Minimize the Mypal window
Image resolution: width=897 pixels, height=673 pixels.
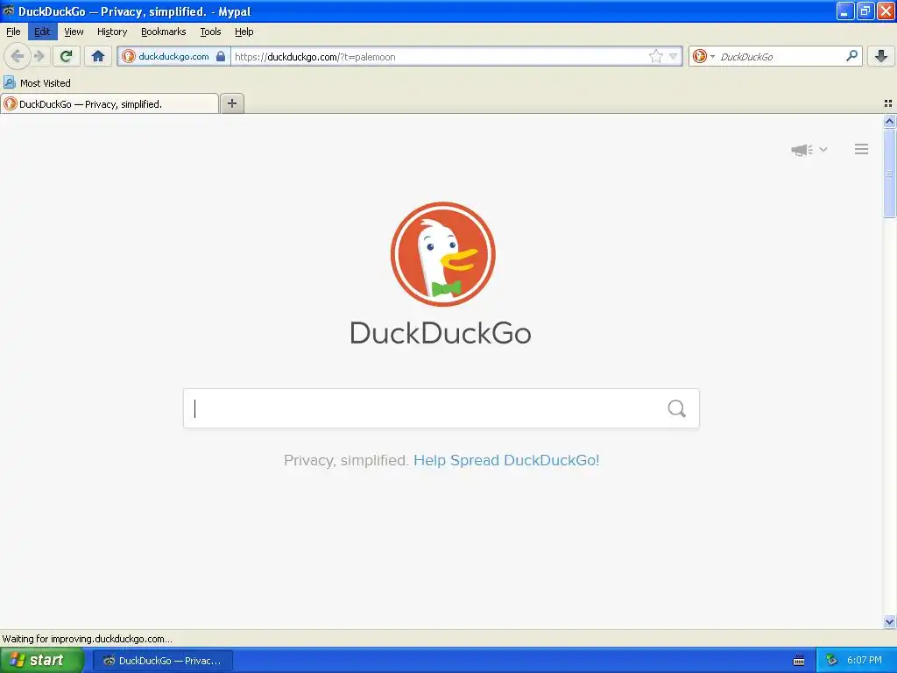(x=845, y=11)
